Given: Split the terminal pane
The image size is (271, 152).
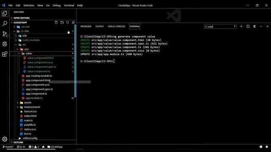Looking at the screenshot, I should pos(248,26).
